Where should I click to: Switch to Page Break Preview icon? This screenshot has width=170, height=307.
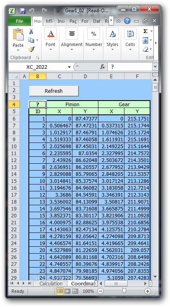pos(75,291)
